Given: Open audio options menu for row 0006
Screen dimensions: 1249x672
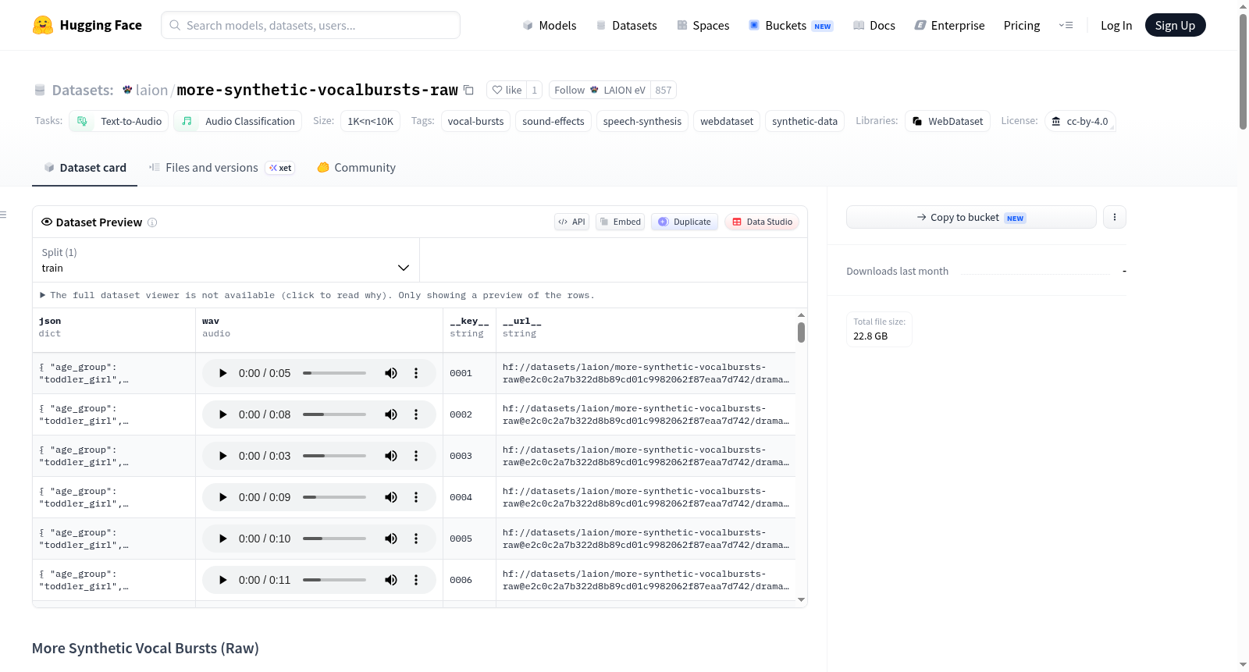Looking at the screenshot, I should [416, 580].
